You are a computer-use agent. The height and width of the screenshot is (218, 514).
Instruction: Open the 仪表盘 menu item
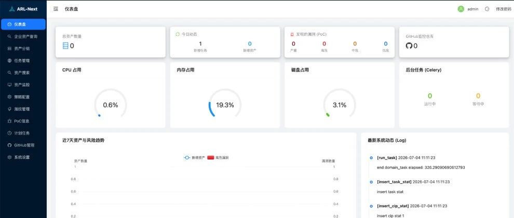click(x=23, y=24)
